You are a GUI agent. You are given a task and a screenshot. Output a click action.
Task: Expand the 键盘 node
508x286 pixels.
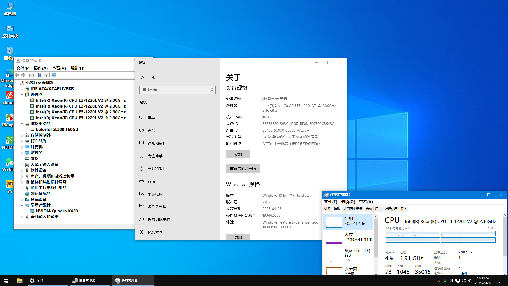22,159
